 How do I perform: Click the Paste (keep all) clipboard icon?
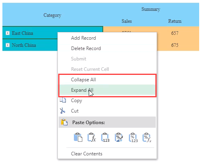point(78,137)
